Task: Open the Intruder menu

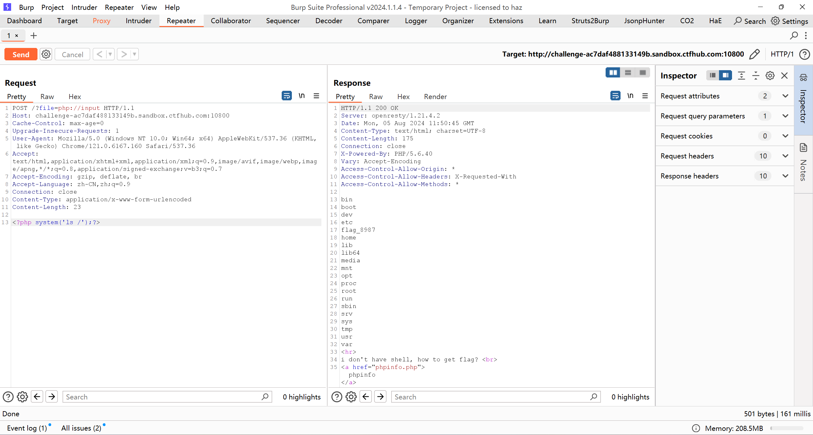Action: click(84, 7)
